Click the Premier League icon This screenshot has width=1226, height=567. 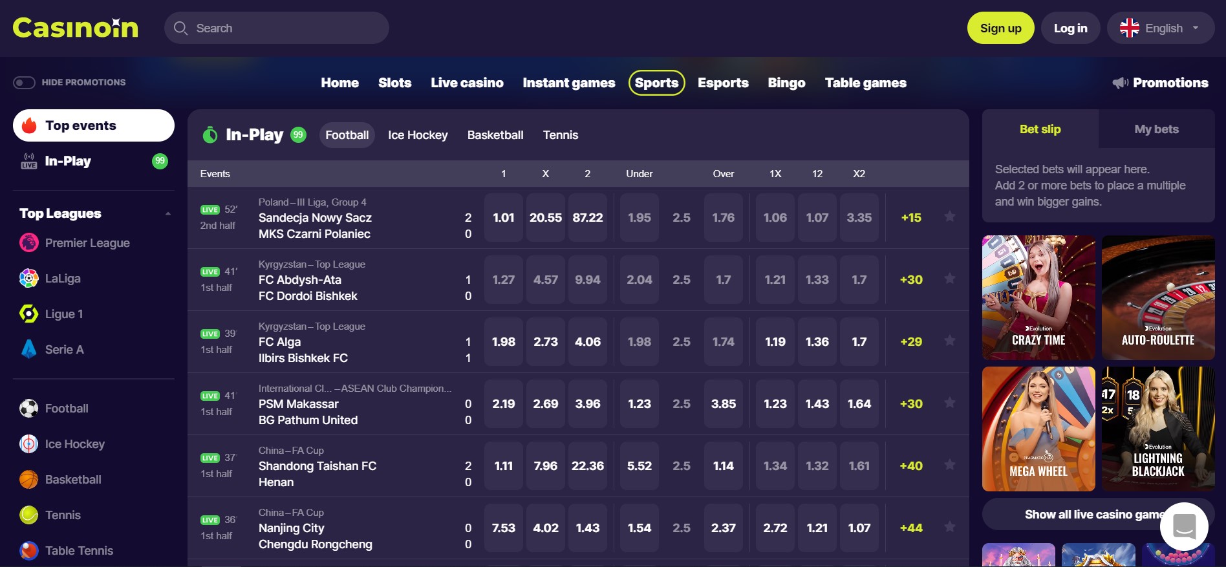point(29,242)
